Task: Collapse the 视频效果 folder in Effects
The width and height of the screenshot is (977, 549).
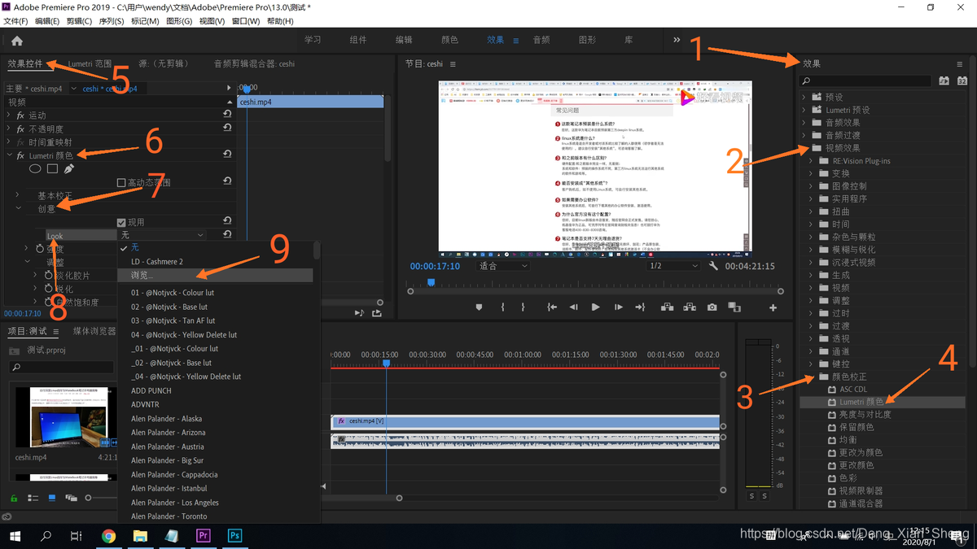Action: point(805,148)
